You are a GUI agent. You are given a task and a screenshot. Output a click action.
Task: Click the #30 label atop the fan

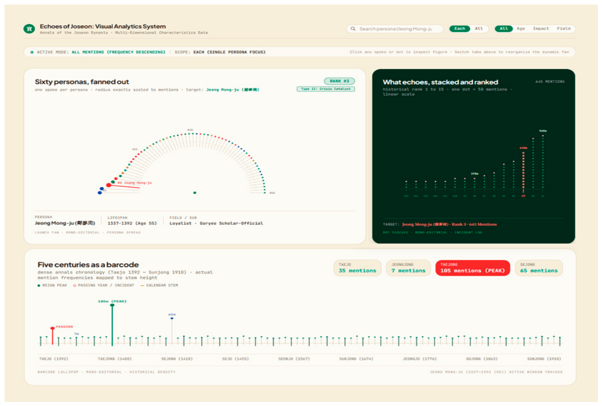pos(190,130)
